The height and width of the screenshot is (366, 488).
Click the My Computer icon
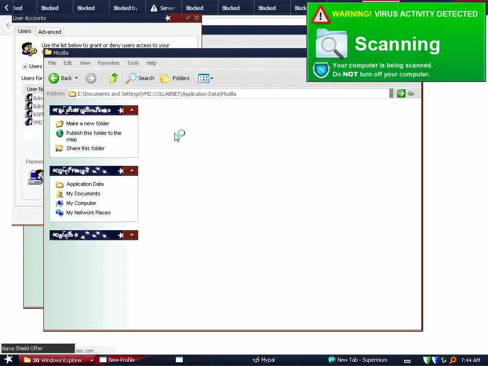[60, 203]
